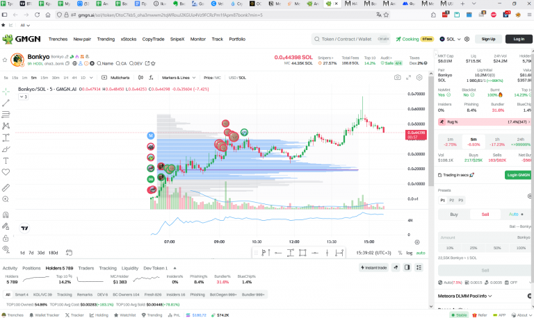Screen dimensions: 534x318
Task: Toggle magnet mode in drawing toolbar
Action: click(6, 215)
